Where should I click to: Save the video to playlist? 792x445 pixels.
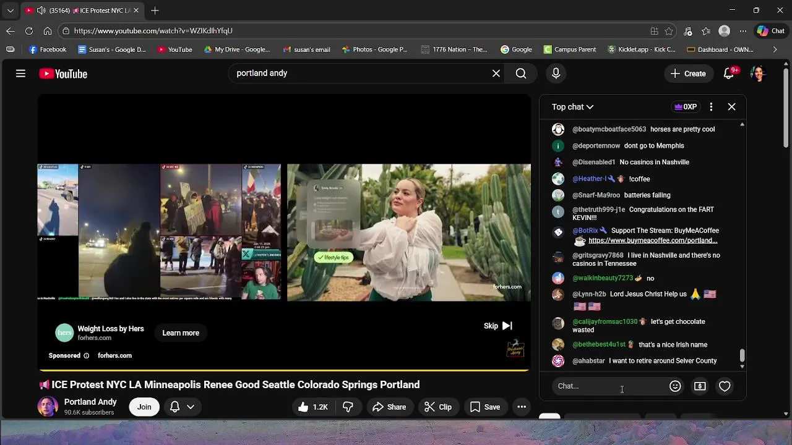[x=485, y=407]
